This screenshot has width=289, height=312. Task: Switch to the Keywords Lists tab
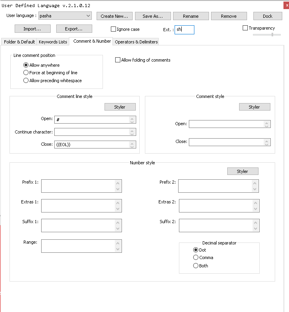[53, 42]
